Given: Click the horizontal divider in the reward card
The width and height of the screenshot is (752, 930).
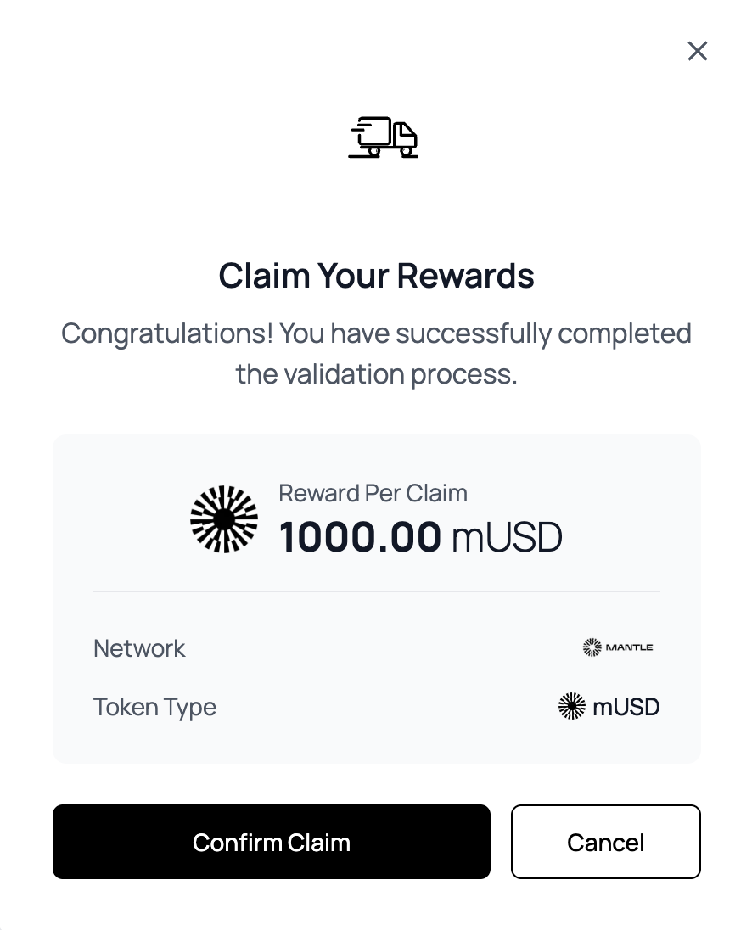Looking at the screenshot, I should pyautogui.click(x=376, y=591).
